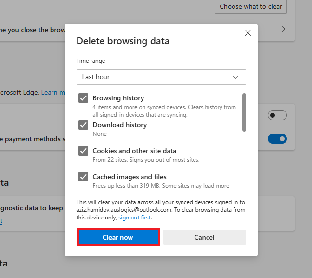The height and width of the screenshot is (278, 312).
Task: Uncheck the Browsing history checkbox
Action: click(x=83, y=98)
